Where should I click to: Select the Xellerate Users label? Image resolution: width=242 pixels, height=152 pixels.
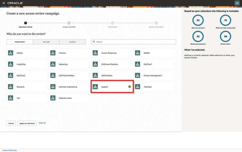coord(65,98)
